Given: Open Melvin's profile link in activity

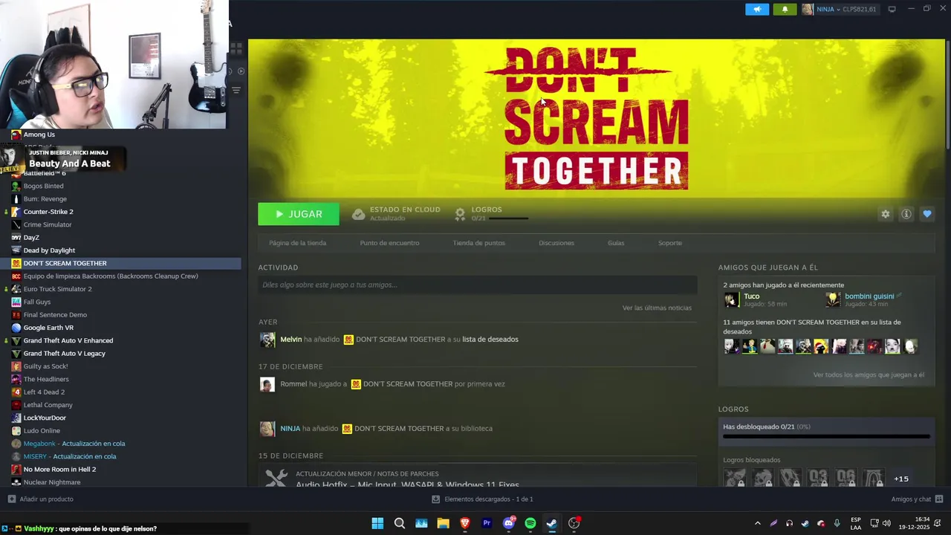Looking at the screenshot, I should click(291, 340).
